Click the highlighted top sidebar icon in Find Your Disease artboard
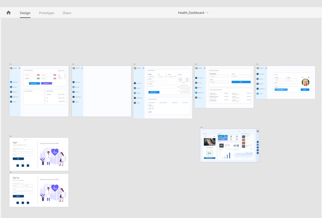This screenshot has width=322, height=218. tap(11, 82)
